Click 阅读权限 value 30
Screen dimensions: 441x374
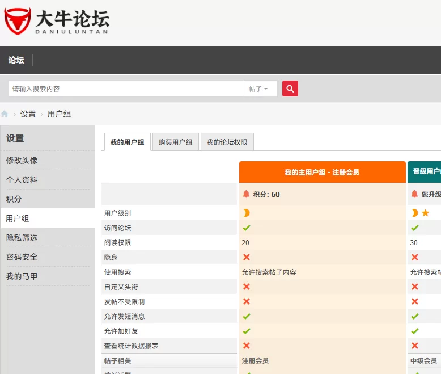pos(414,242)
